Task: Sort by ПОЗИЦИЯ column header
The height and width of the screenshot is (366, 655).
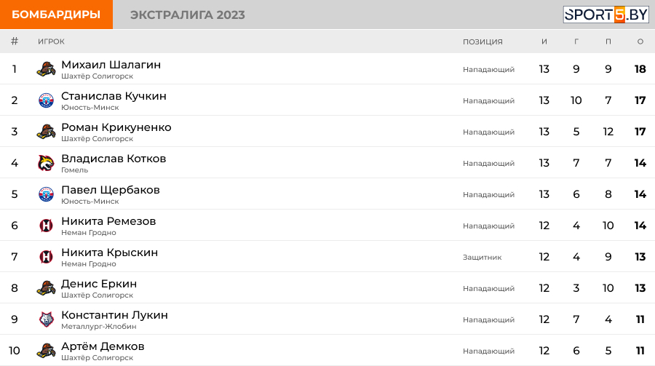Action: [483, 41]
